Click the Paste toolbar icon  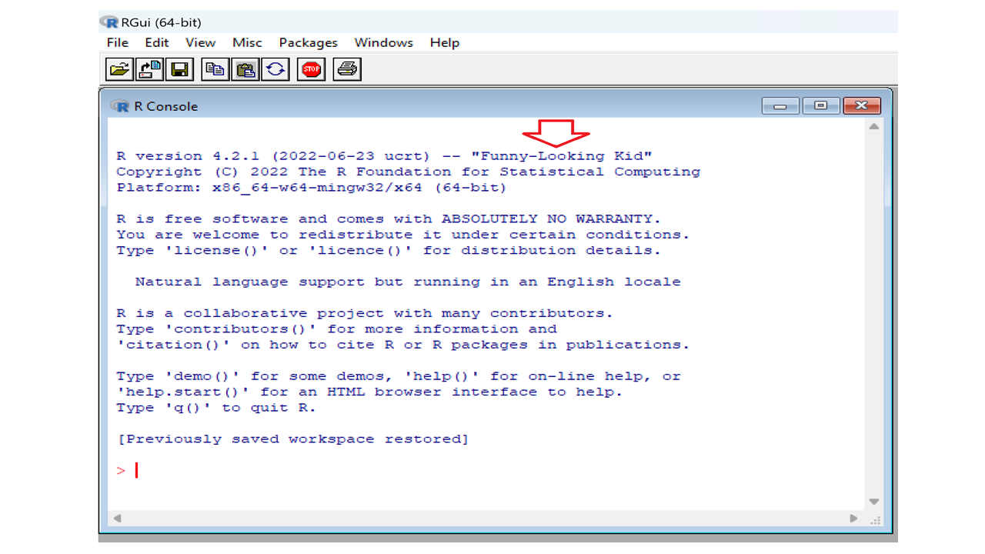point(245,70)
